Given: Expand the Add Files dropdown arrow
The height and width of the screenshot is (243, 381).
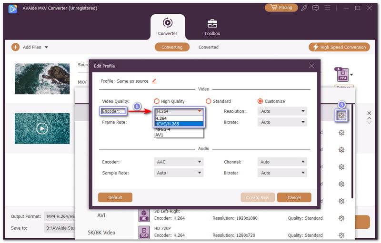Looking at the screenshot, I should click(x=46, y=47).
